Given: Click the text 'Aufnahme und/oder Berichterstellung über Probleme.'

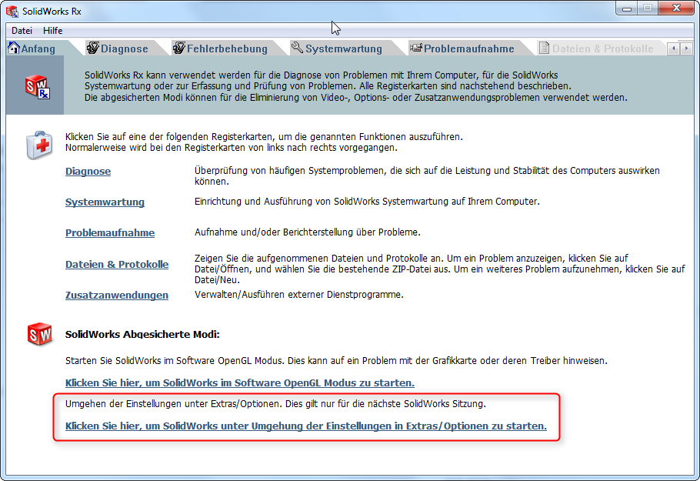Looking at the screenshot, I should (308, 232).
